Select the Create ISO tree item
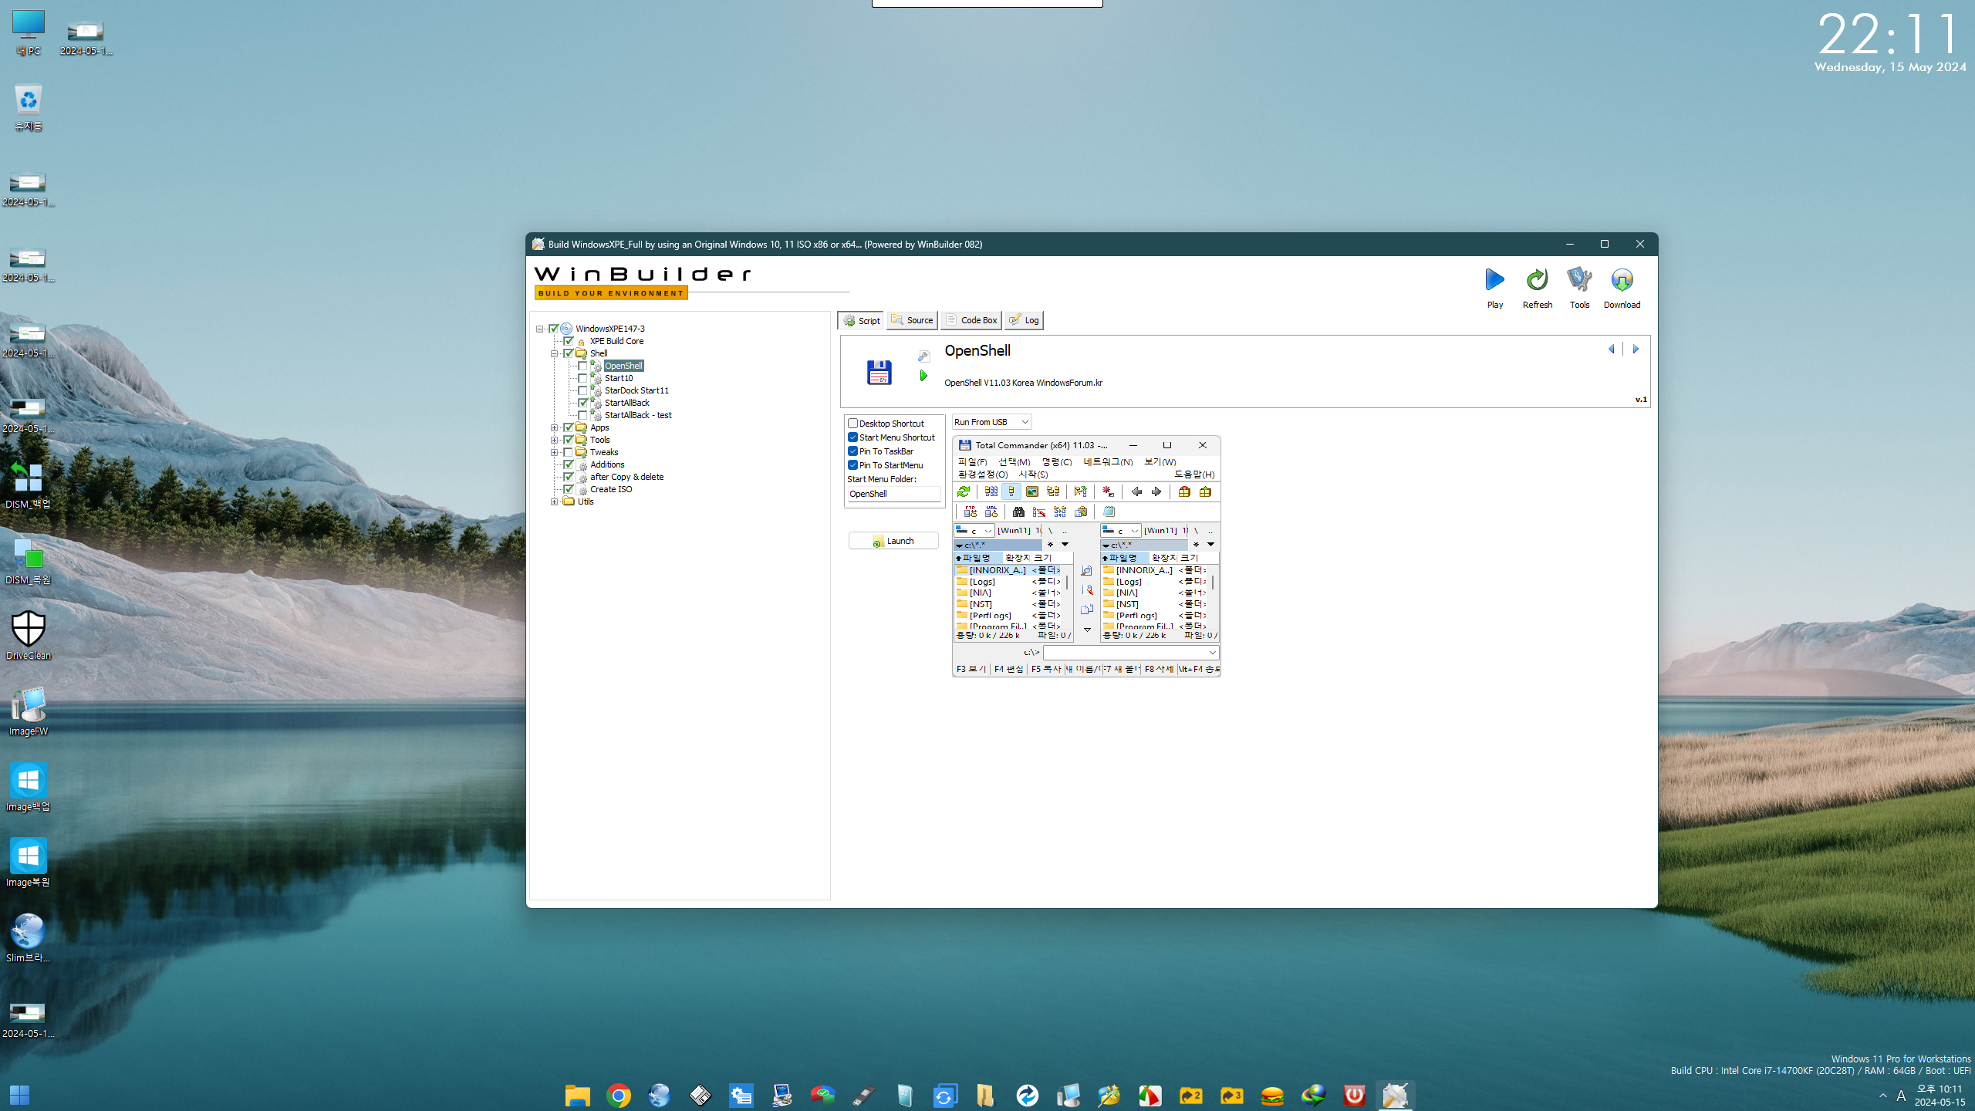Viewport: 1975px width, 1111px height. [611, 489]
